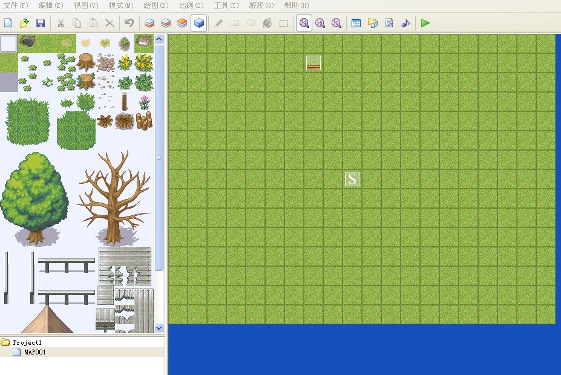Save the project with the floppy disk icon
This screenshot has height=375, width=561.
tap(41, 23)
